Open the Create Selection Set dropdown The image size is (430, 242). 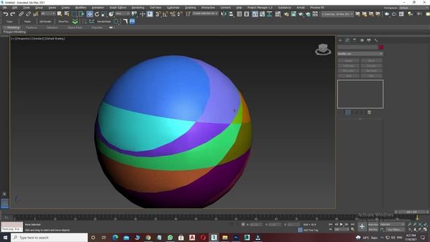click(x=205, y=13)
